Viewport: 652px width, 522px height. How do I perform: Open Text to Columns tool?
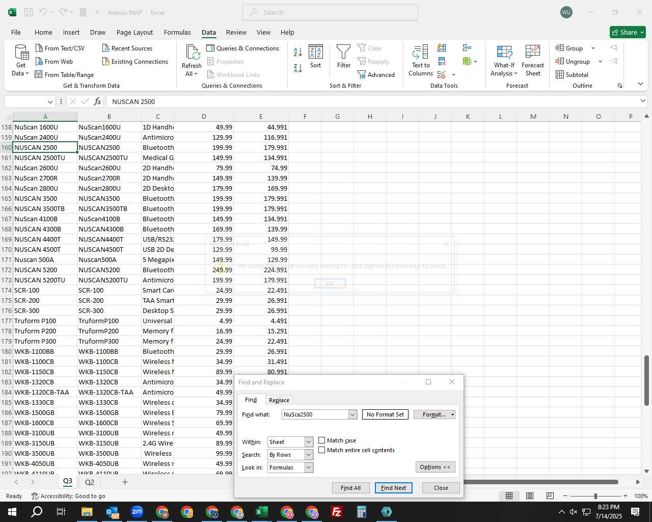[x=421, y=61]
